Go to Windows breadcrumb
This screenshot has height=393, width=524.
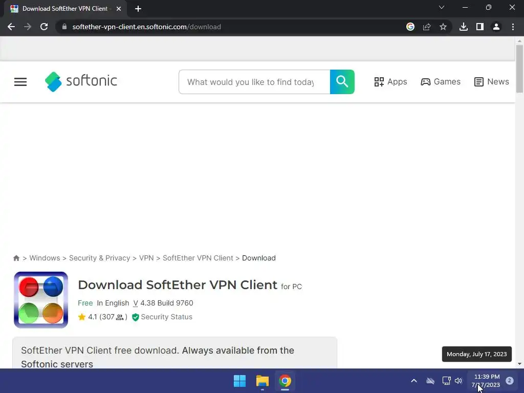45,258
